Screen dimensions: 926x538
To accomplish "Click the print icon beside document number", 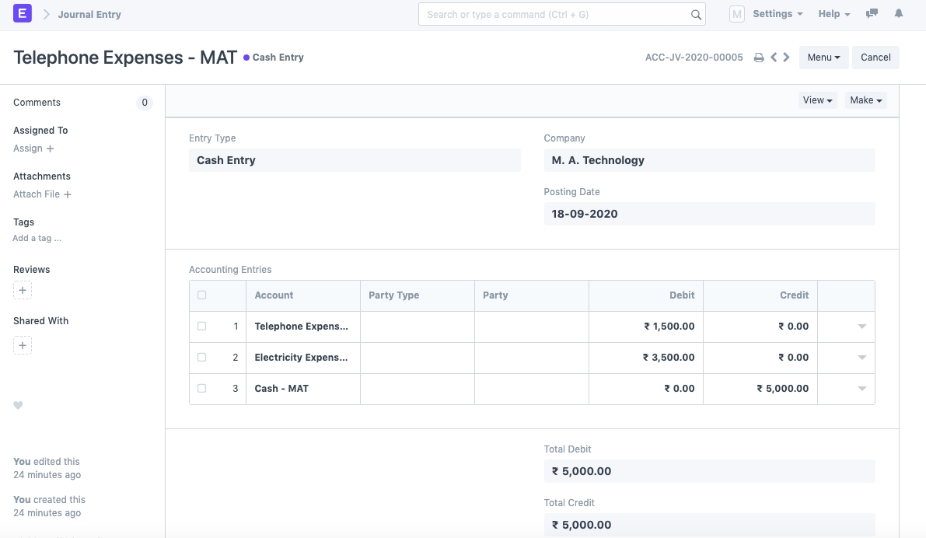I will [759, 58].
